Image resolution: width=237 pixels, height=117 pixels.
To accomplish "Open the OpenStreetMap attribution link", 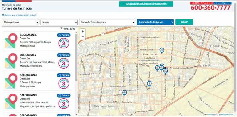I will [x=225, y=115].
